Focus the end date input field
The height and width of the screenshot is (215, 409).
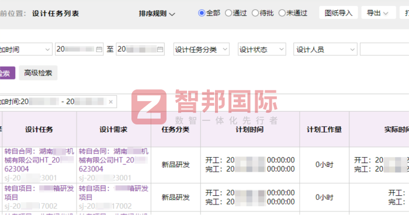[140, 49]
